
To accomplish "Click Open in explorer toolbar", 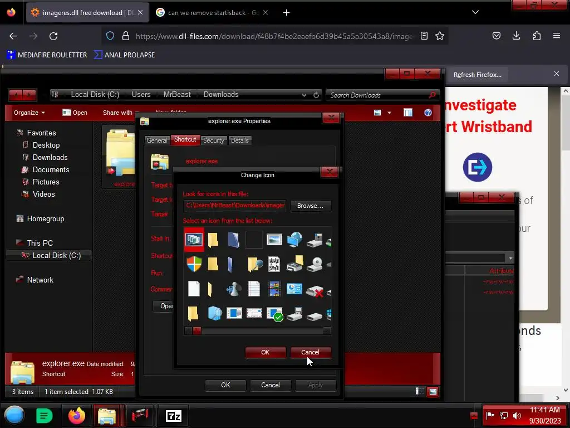I will point(75,113).
